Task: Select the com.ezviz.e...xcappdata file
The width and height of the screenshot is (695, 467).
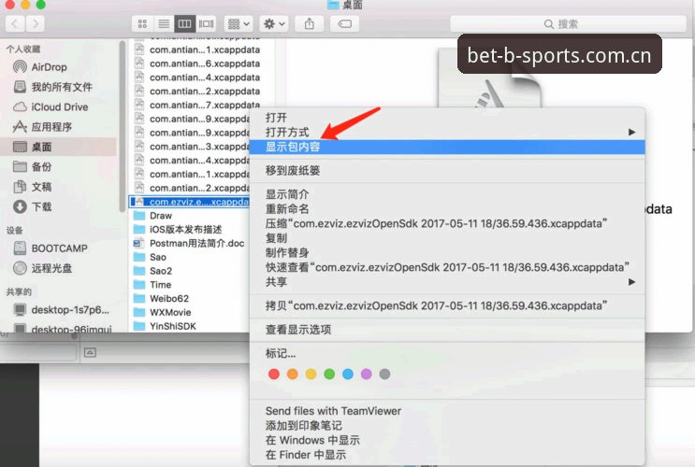Action: click(x=190, y=202)
